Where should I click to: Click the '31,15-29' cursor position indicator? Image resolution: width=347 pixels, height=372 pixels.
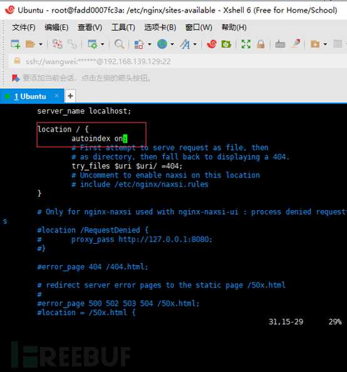point(286,322)
